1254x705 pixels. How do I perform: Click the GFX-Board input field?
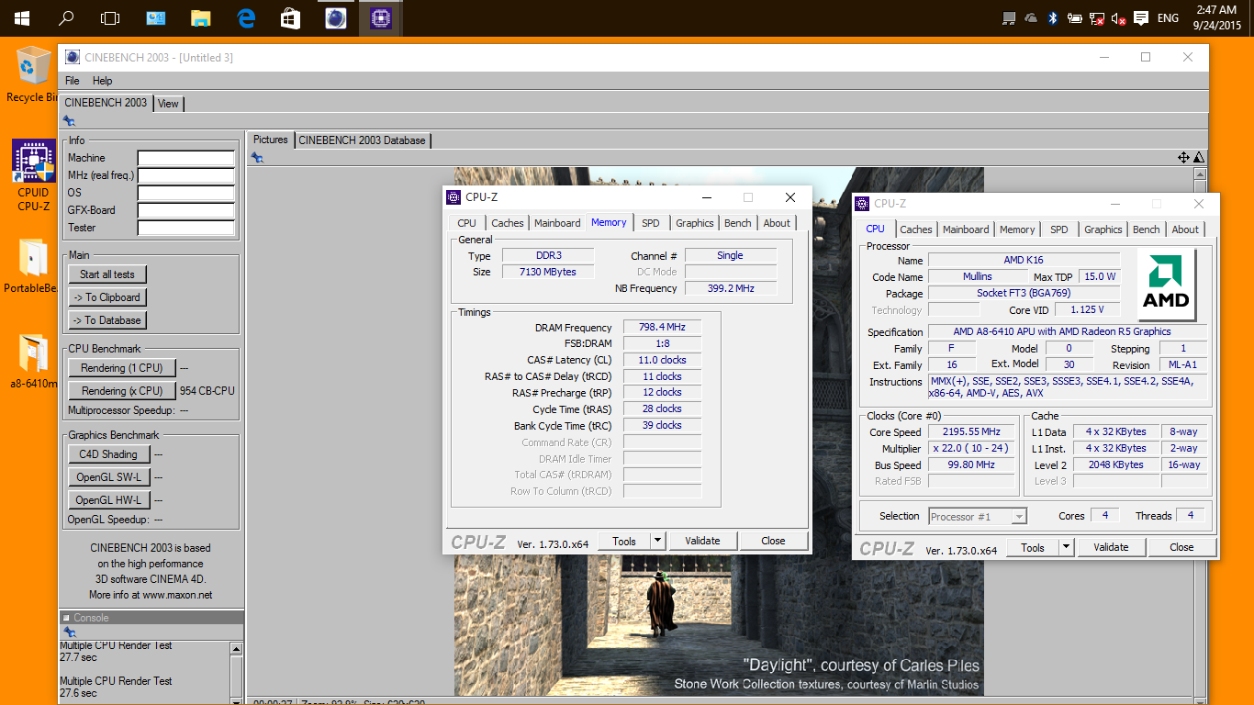186,210
